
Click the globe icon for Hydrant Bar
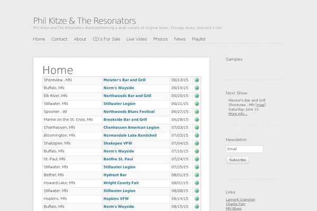pos(197,175)
